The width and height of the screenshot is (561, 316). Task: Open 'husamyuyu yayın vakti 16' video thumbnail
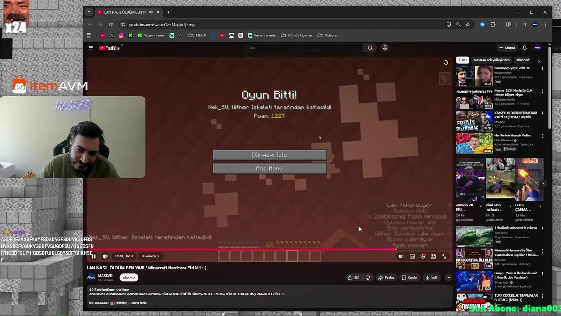pyautogui.click(x=474, y=76)
